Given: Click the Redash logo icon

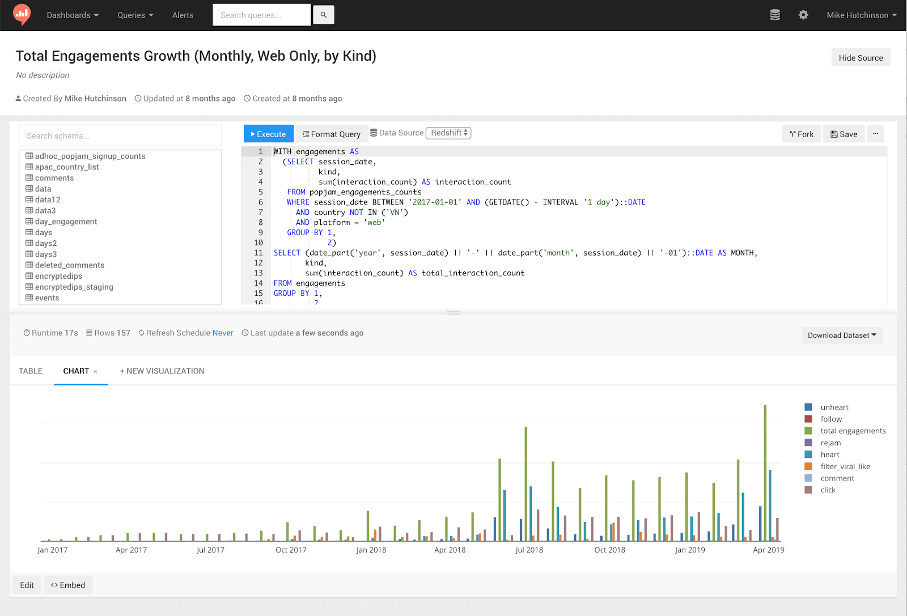Looking at the screenshot, I should coord(22,14).
